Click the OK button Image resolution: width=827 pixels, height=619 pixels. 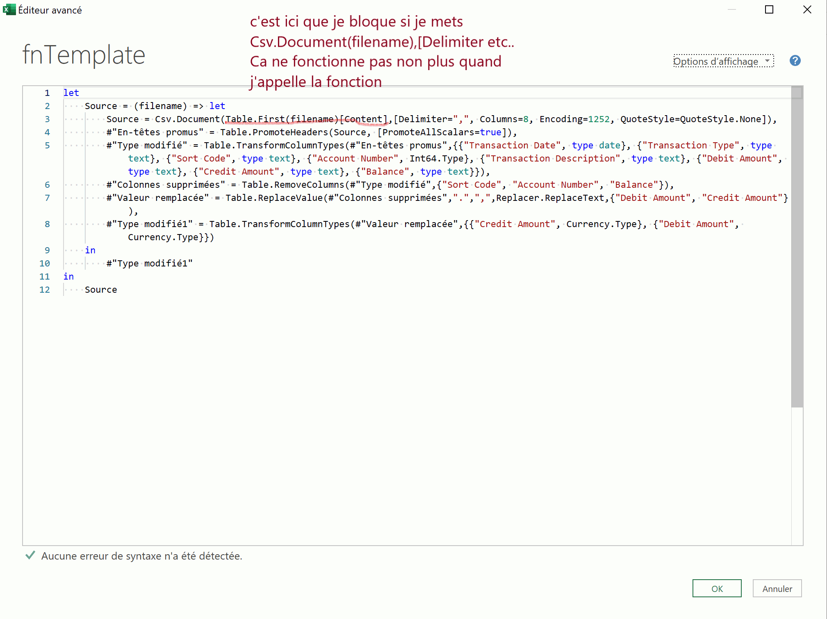716,589
